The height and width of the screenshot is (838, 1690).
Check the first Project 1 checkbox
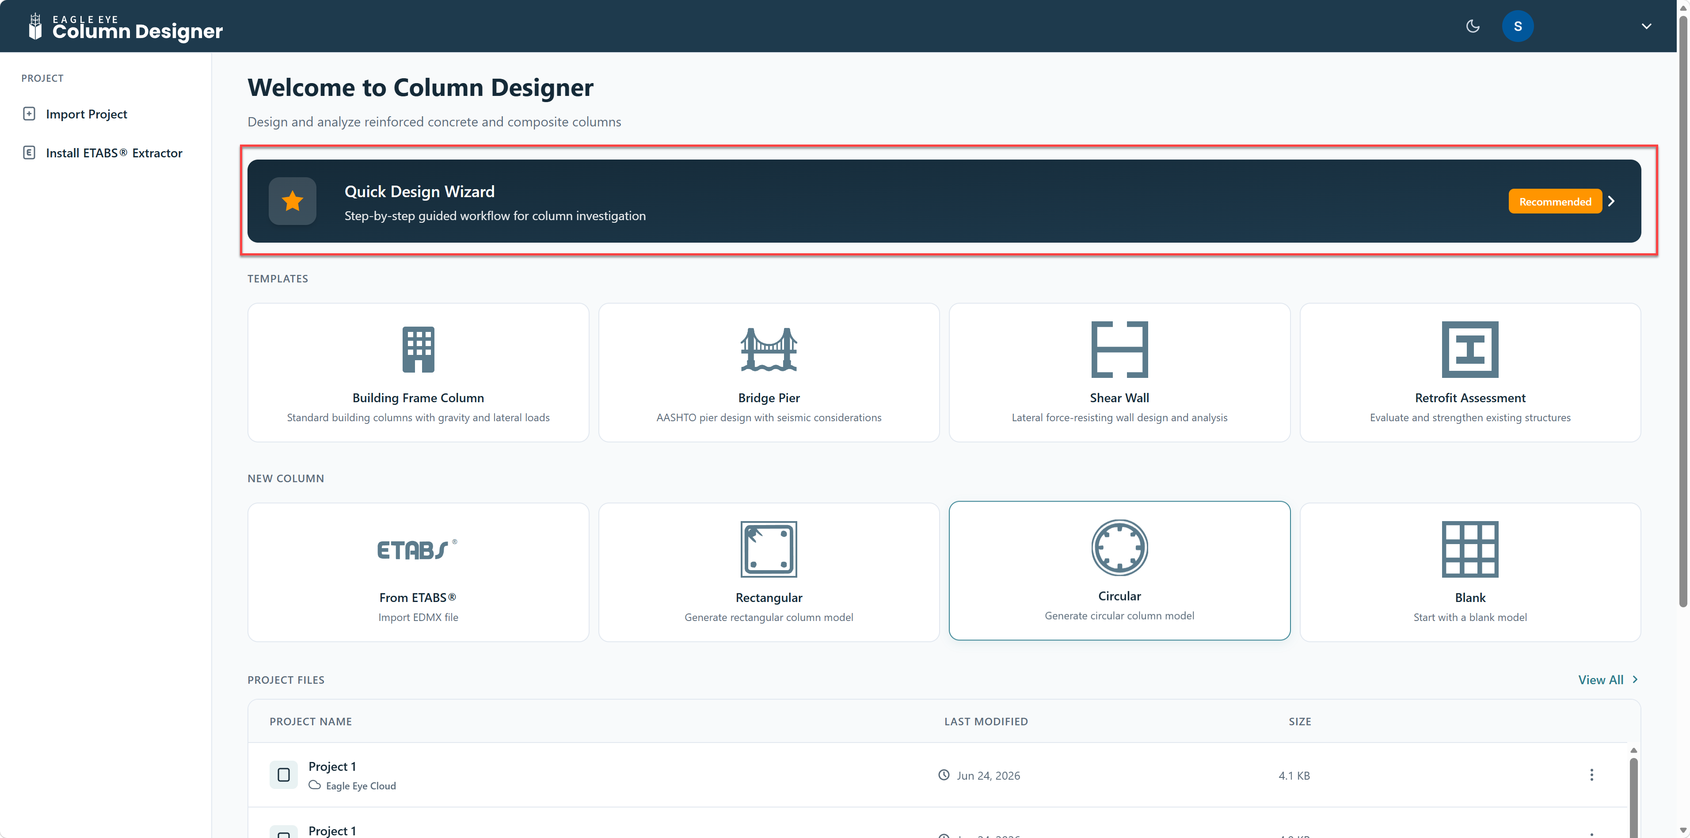click(x=283, y=775)
